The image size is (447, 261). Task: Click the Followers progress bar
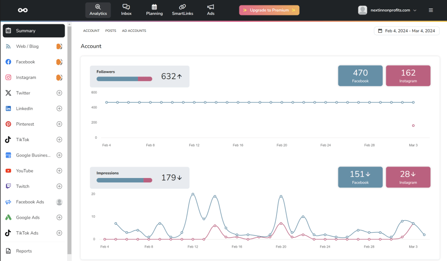pyautogui.click(x=124, y=79)
